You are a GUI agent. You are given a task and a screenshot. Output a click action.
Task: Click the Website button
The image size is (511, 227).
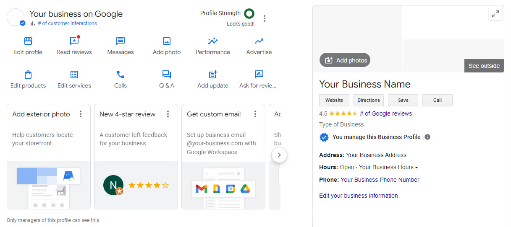334,100
